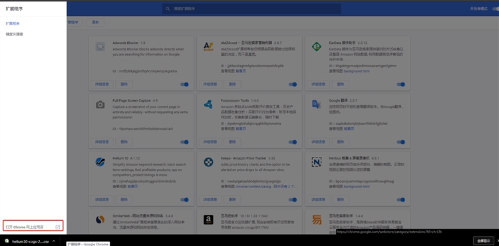This screenshot has height=246, width=499.
Task: Click the 开发者模式 label
Action: coord(478,9)
